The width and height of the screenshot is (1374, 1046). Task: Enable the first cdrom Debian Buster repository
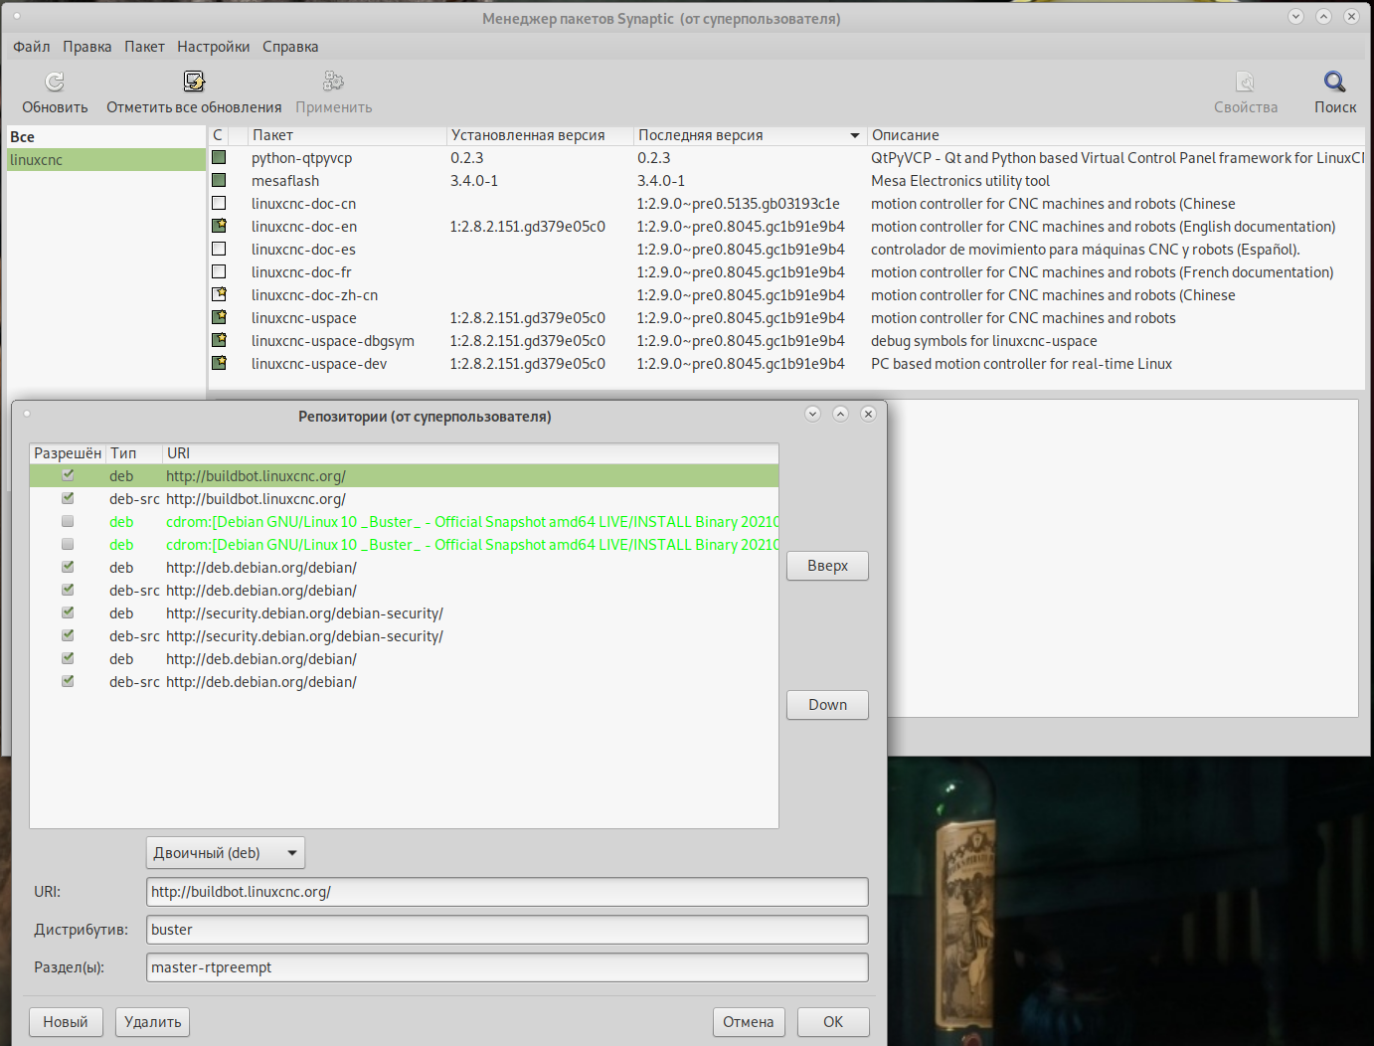tap(68, 521)
